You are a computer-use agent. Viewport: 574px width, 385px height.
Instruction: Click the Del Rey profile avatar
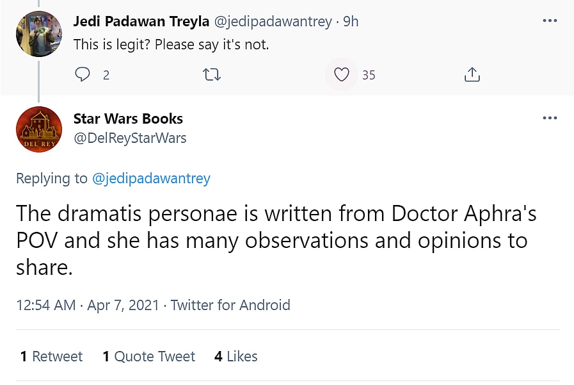pyautogui.click(x=39, y=129)
